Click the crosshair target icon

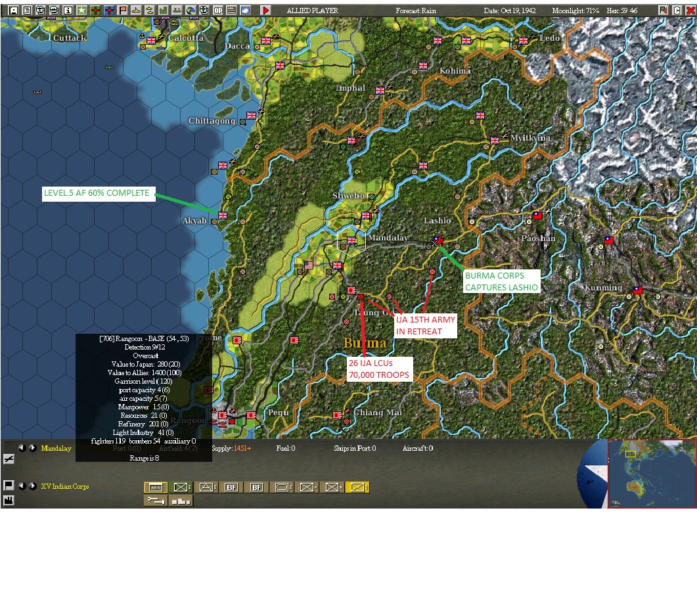[204, 11]
